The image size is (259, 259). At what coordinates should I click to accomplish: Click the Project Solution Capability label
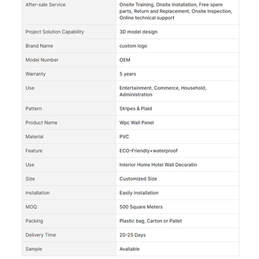[x=55, y=32]
